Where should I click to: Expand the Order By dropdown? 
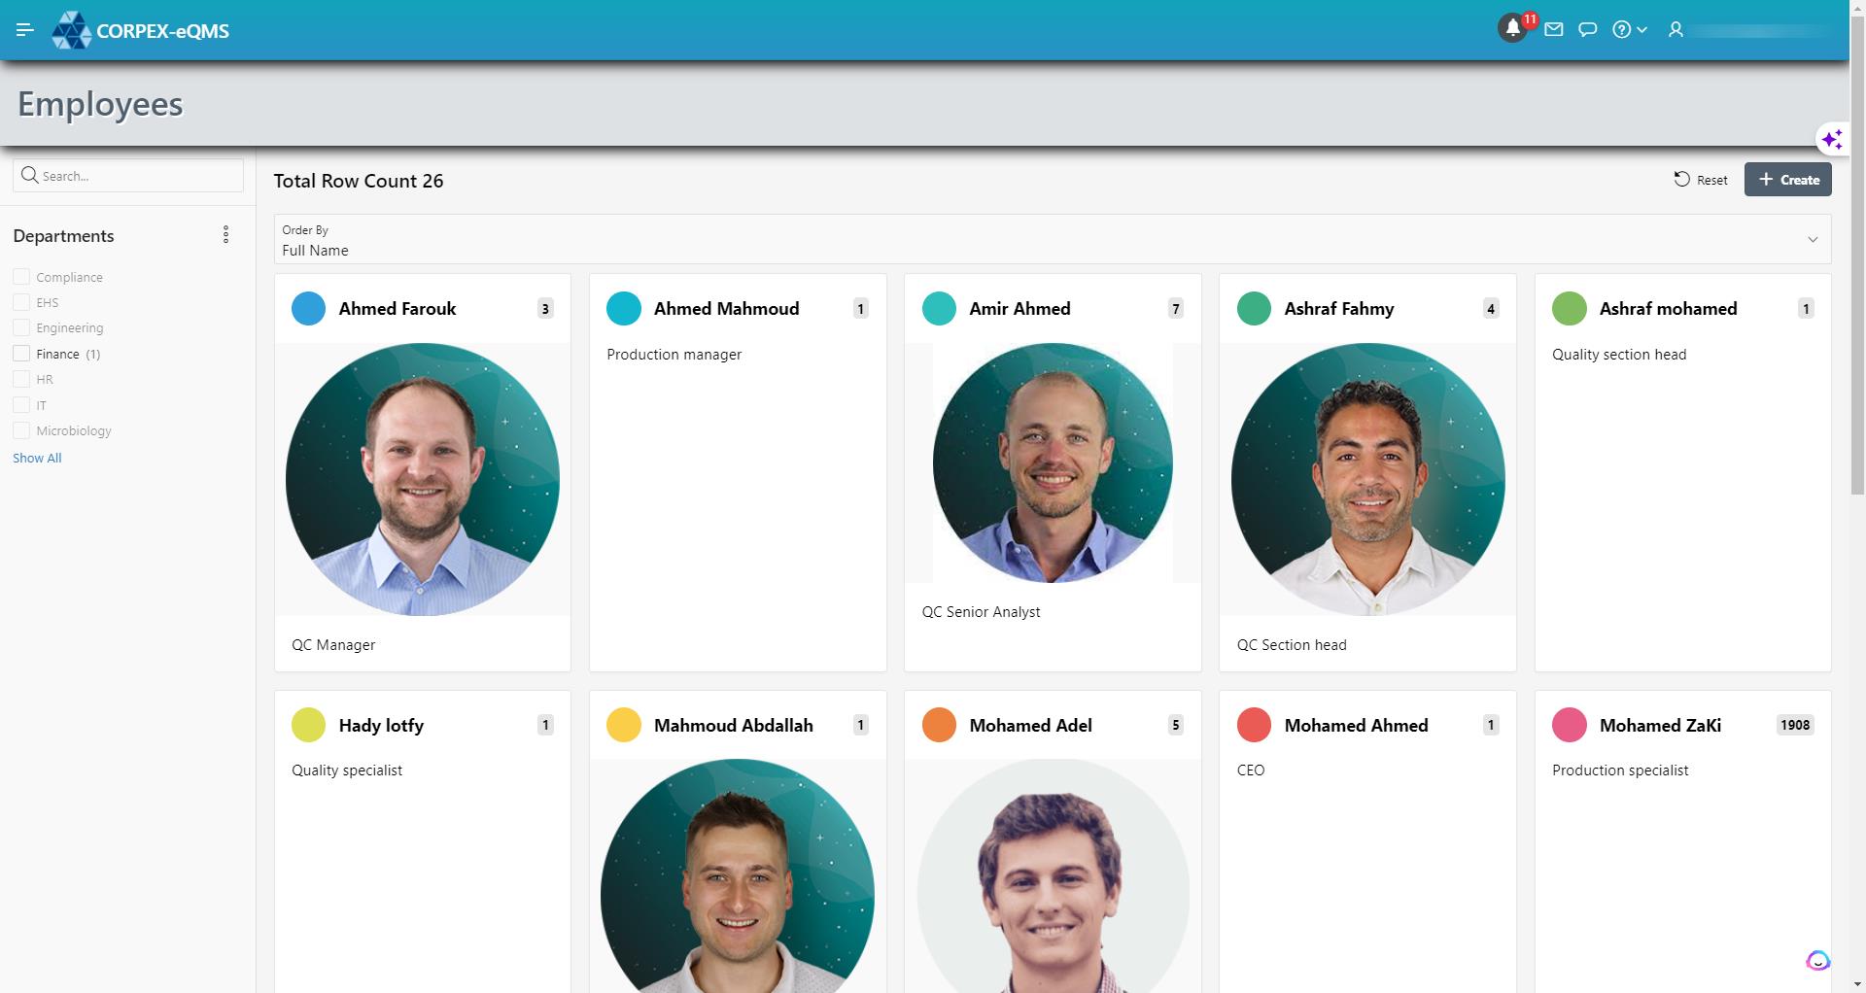click(1053, 239)
